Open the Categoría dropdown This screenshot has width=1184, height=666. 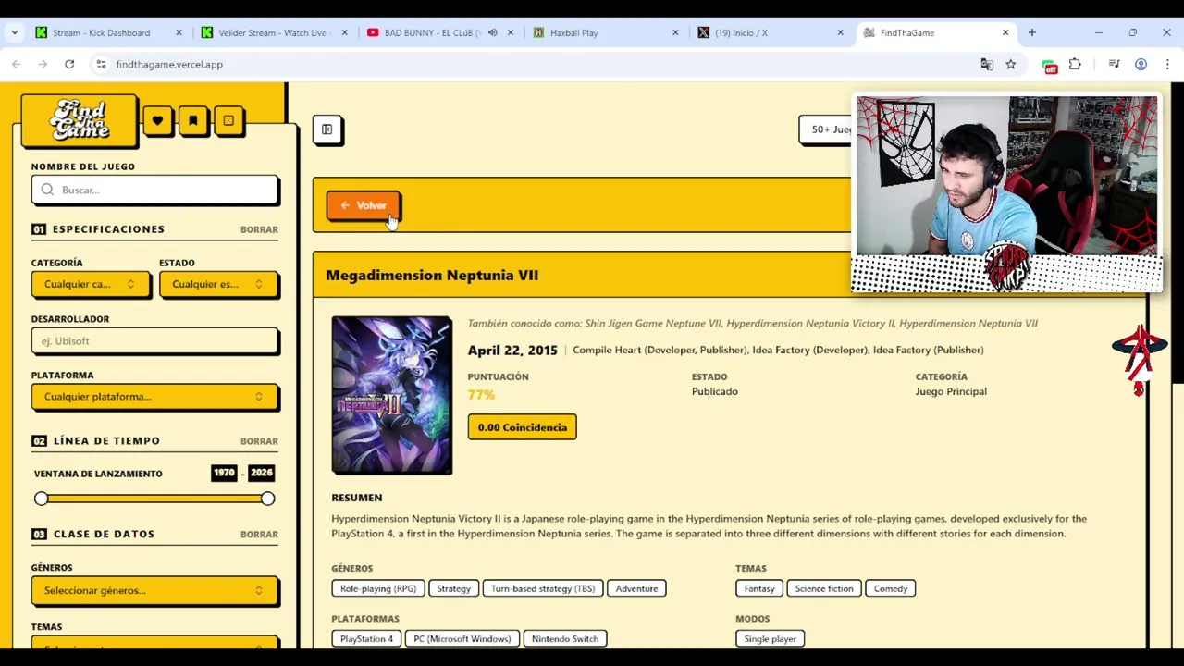pos(90,284)
